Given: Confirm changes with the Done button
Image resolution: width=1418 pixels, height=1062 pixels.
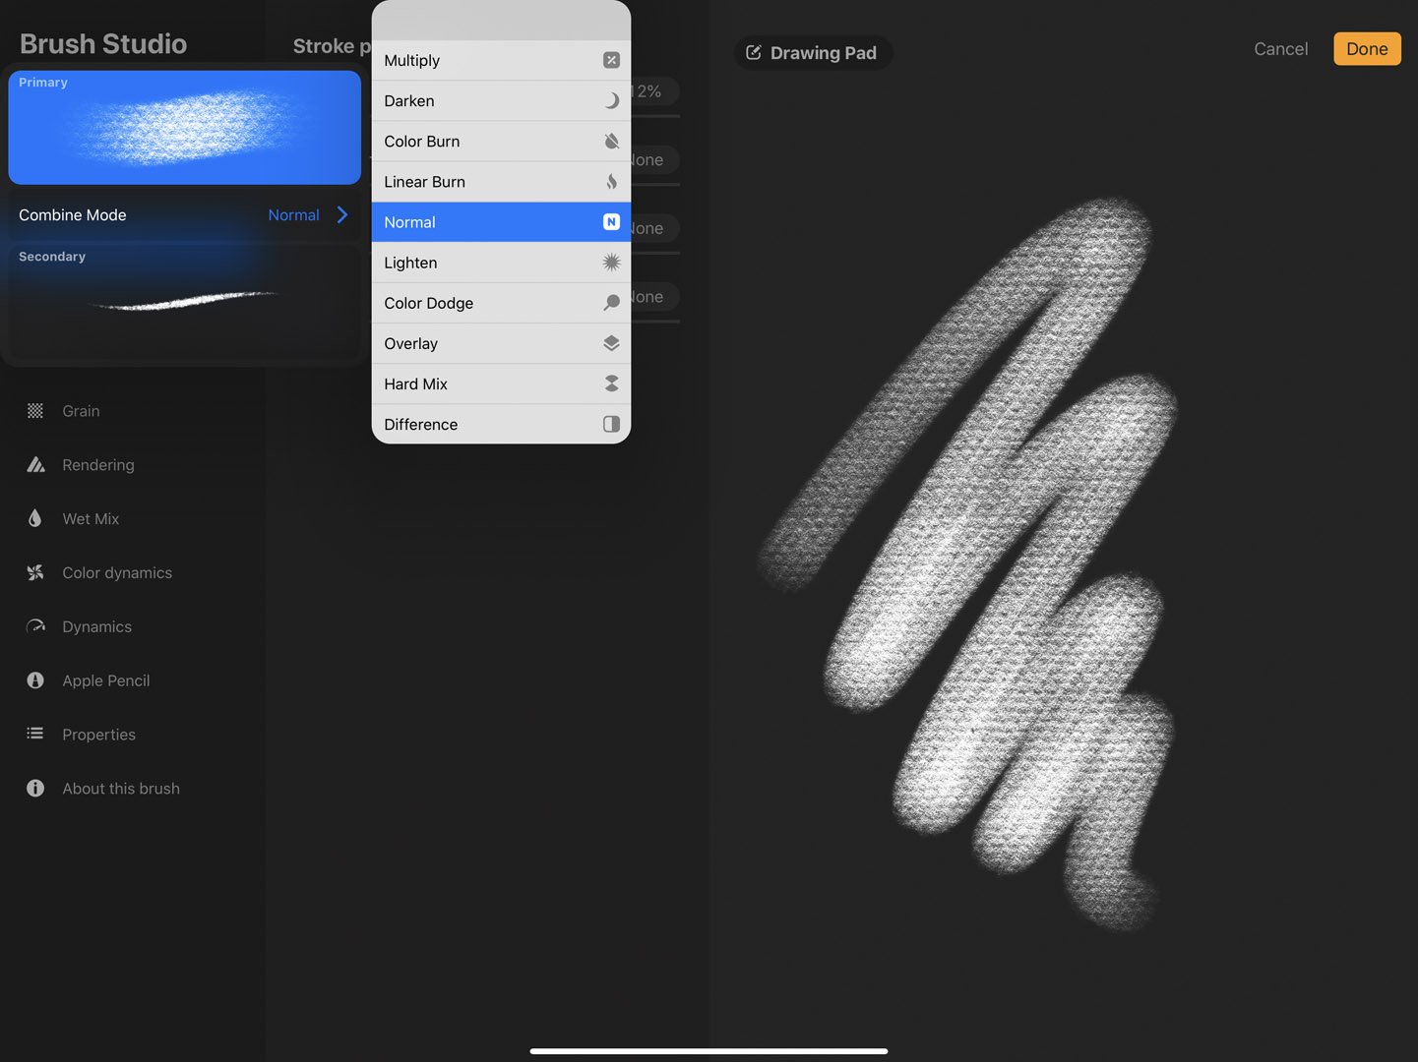Looking at the screenshot, I should 1367,48.
